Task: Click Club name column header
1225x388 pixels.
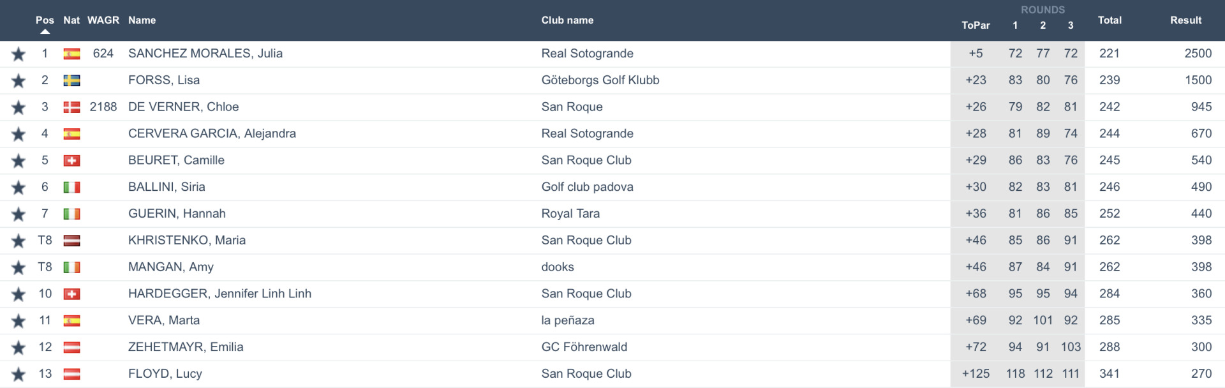Action: click(567, 20)
